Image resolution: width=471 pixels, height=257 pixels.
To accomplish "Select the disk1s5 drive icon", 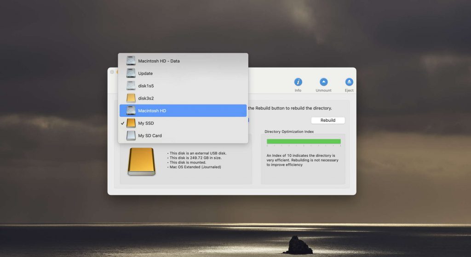I will pos(131,86).
